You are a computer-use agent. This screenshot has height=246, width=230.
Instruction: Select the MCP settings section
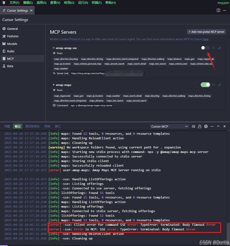22,59
